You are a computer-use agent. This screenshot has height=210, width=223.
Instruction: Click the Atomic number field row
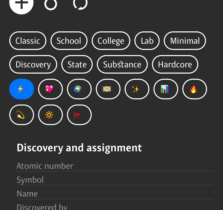(115, 166)
